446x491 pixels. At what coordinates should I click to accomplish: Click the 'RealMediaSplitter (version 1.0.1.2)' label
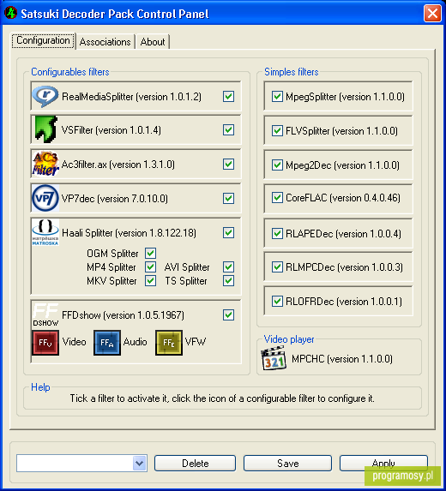[131, 97]
